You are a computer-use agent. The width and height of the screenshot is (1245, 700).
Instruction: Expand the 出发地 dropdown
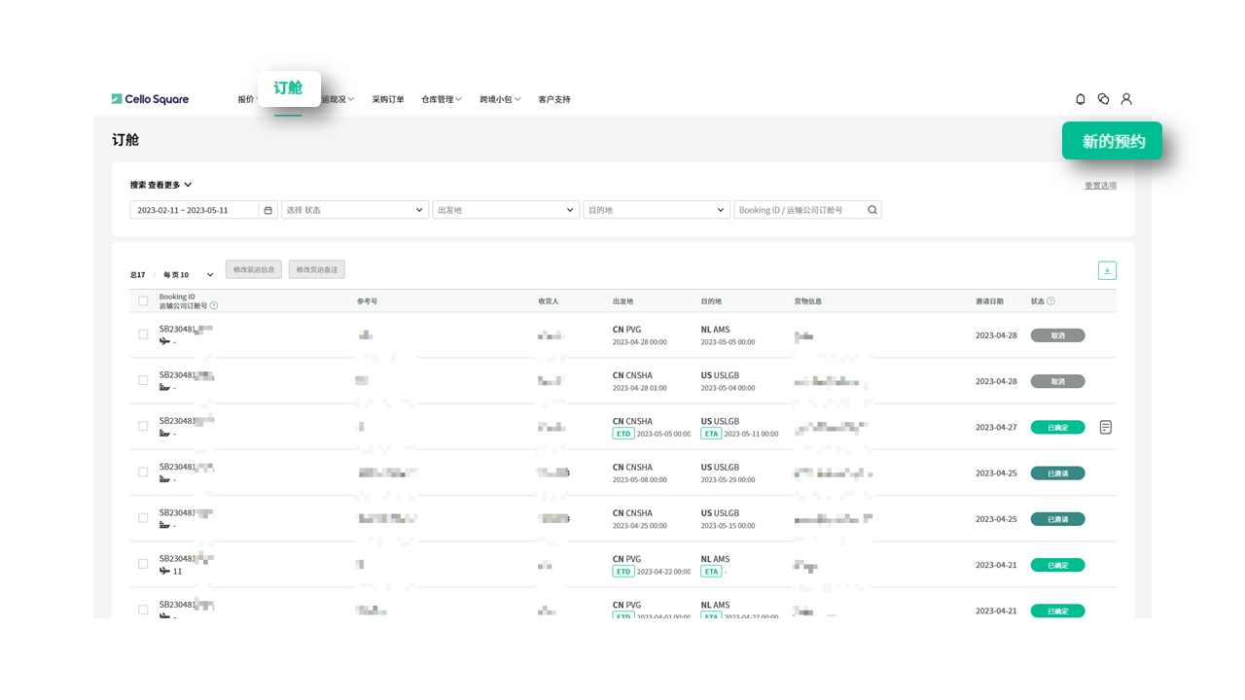(x=505, y=210)
